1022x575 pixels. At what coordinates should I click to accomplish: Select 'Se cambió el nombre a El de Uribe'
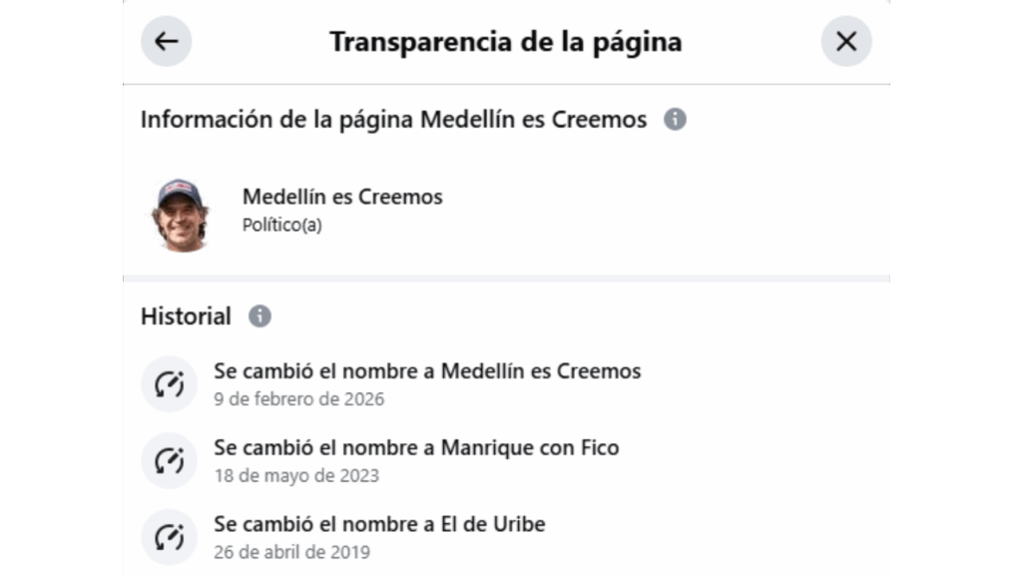(x=379, y=524)
